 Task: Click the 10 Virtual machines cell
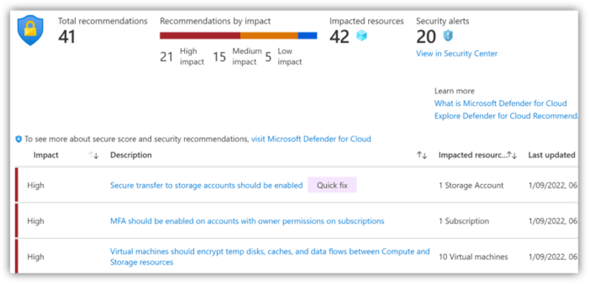pos(473,257)
